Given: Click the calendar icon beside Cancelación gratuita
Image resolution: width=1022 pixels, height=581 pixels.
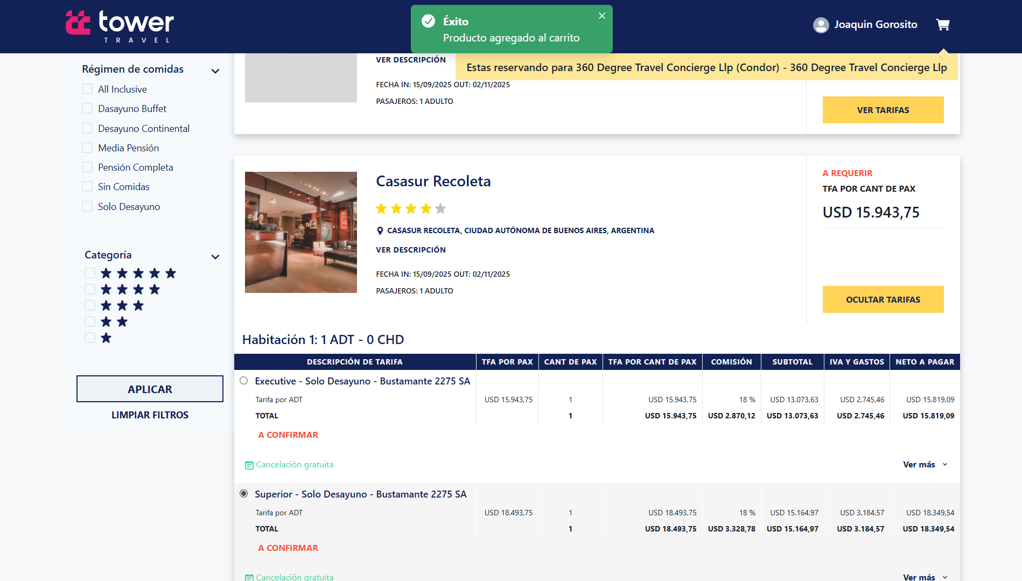Looking at the screenshot, I should (249, 465).
